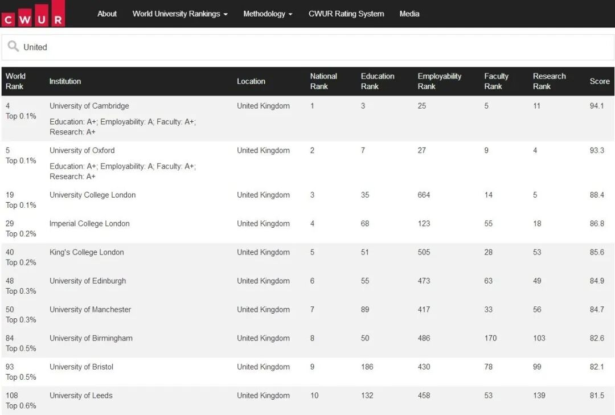Viewport: 615px width, 415px height.
Task: Click Oxford's score 93.3
Action: point(597,150)
